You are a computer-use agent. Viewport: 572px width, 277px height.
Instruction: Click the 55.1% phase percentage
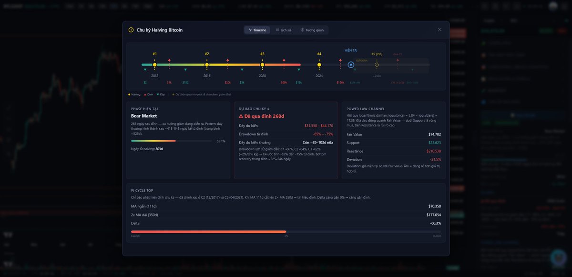coord(221,141)
